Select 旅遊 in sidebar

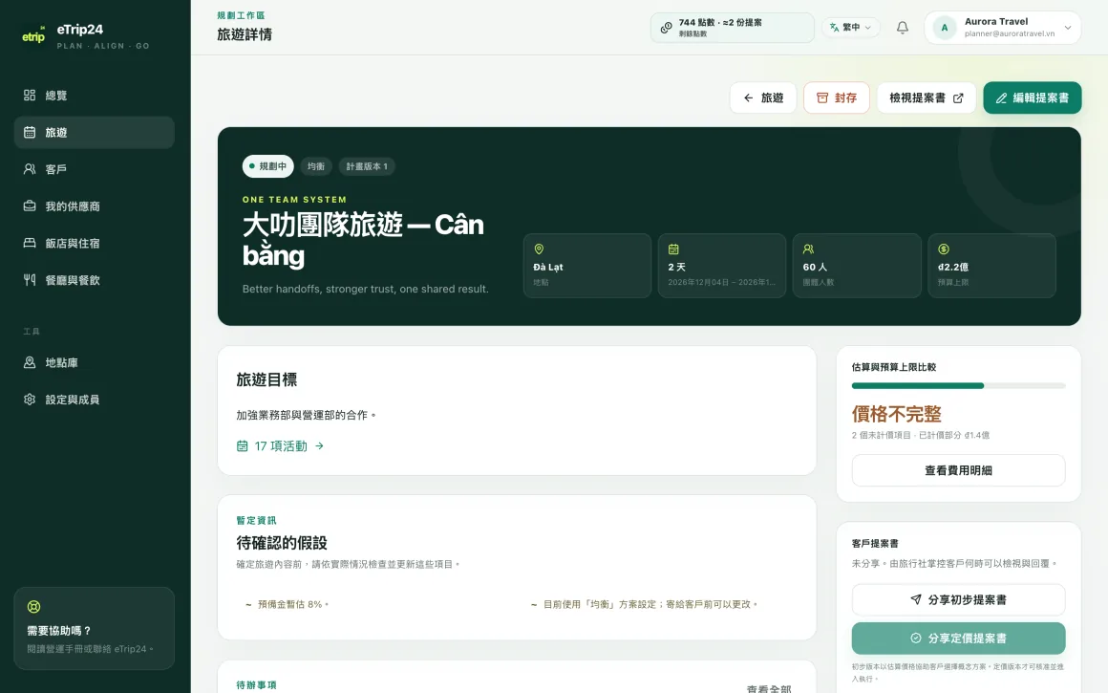[94, 132]
